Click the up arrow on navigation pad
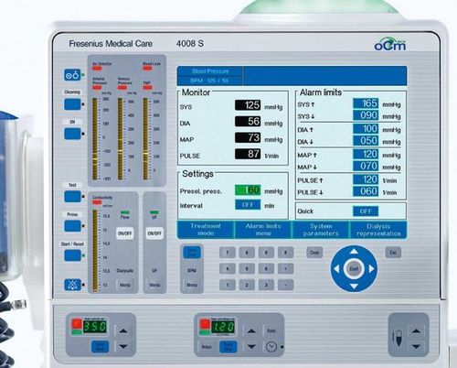 click(354, 252)
